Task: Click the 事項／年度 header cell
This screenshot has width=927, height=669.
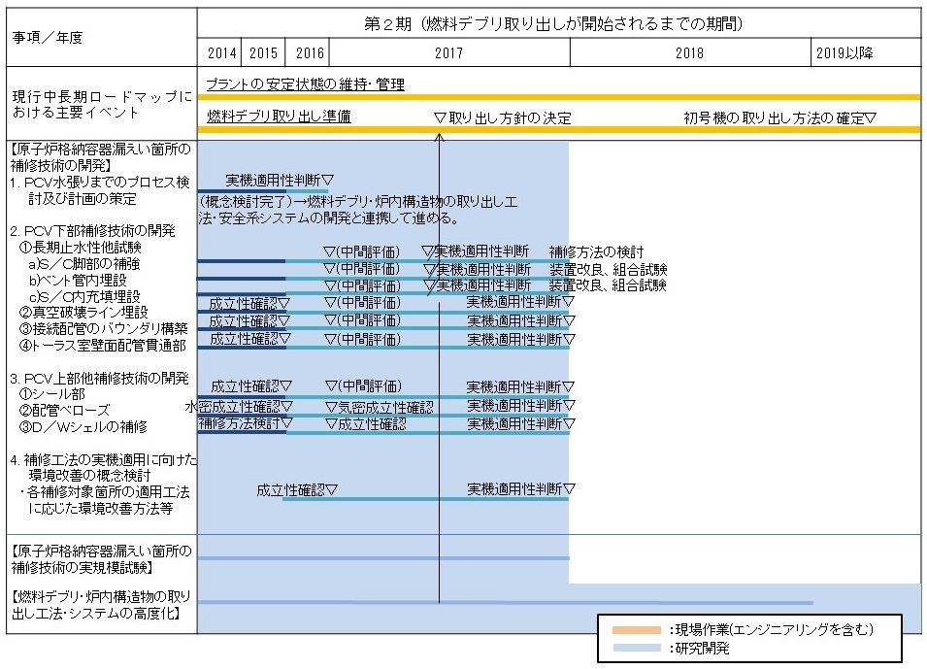Action: coord(48,37)
